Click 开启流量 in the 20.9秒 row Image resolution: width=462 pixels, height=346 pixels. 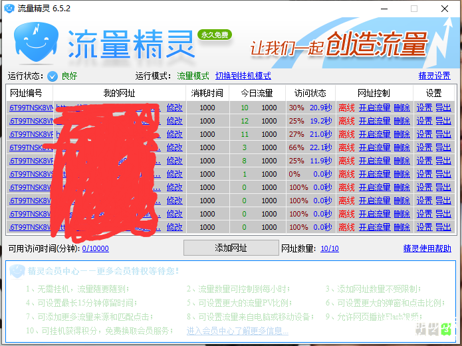374,108
